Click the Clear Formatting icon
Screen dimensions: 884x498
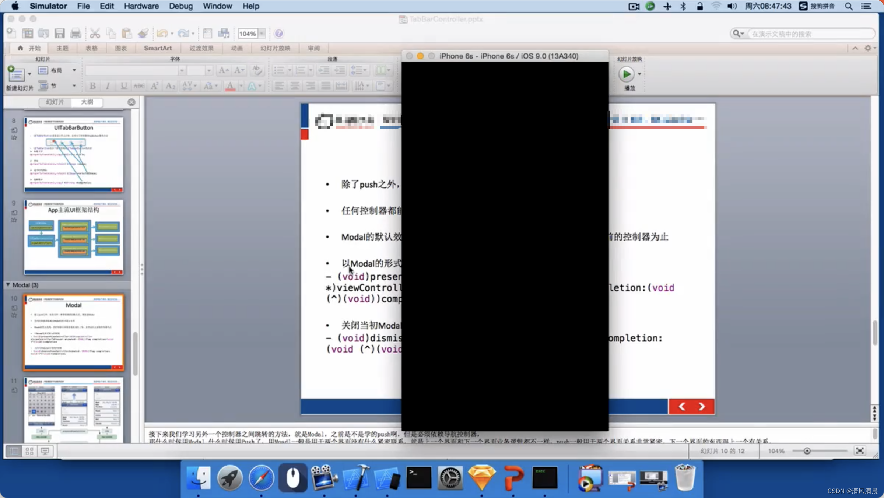point(256,70)
